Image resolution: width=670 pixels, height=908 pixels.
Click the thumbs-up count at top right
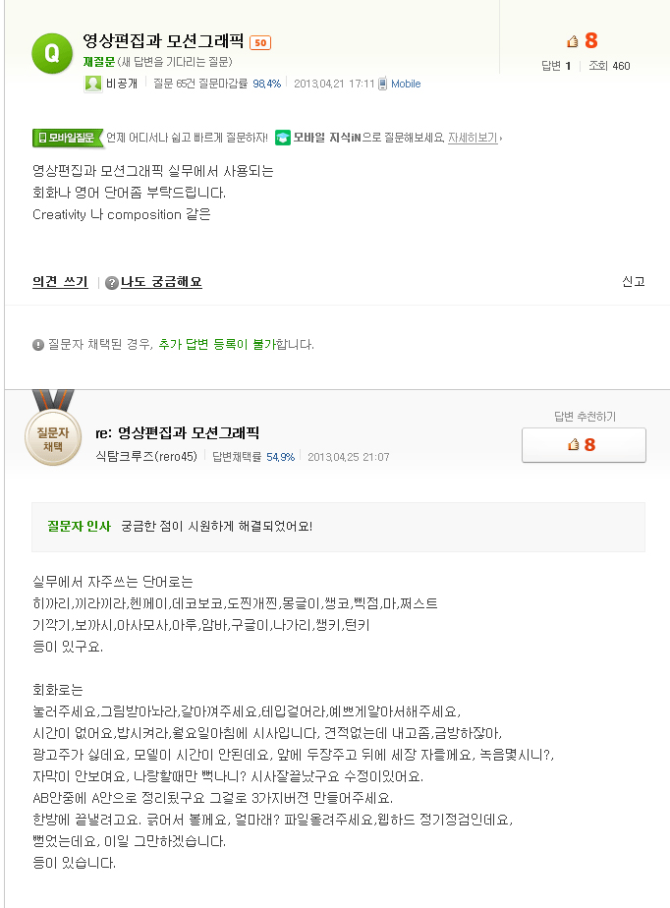click(583, 40)
